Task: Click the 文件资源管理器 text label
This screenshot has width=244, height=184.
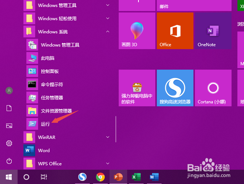Action: coord(56,111)
